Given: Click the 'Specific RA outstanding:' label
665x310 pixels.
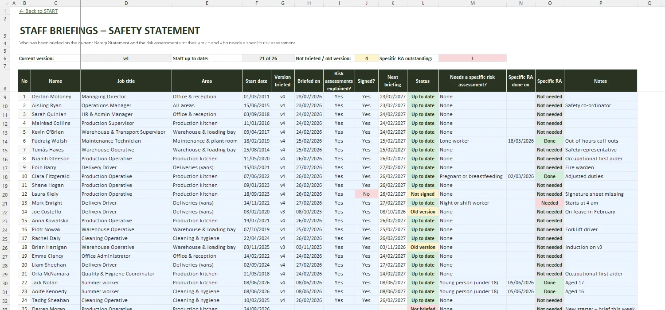Looking at the screenshot, I should (408, 58).
